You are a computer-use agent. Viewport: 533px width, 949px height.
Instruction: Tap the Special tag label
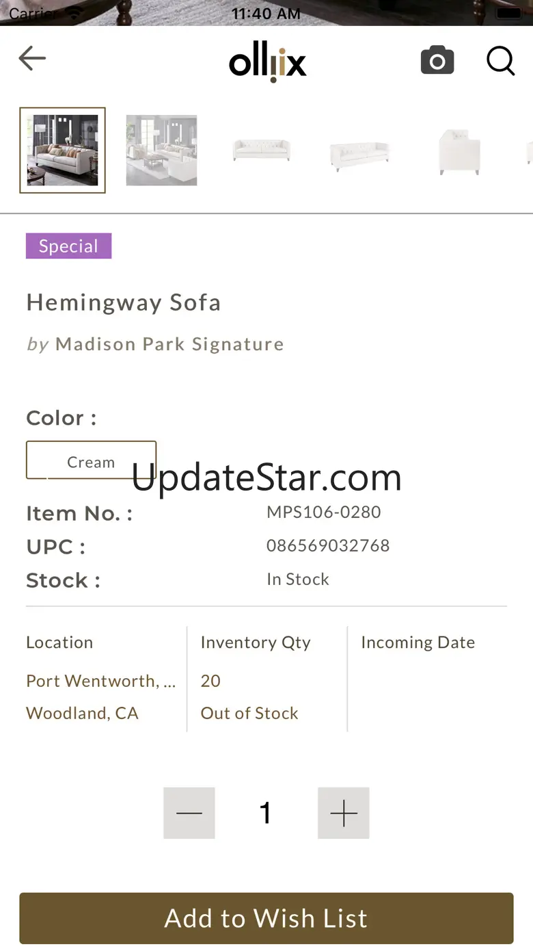point(68,246)
